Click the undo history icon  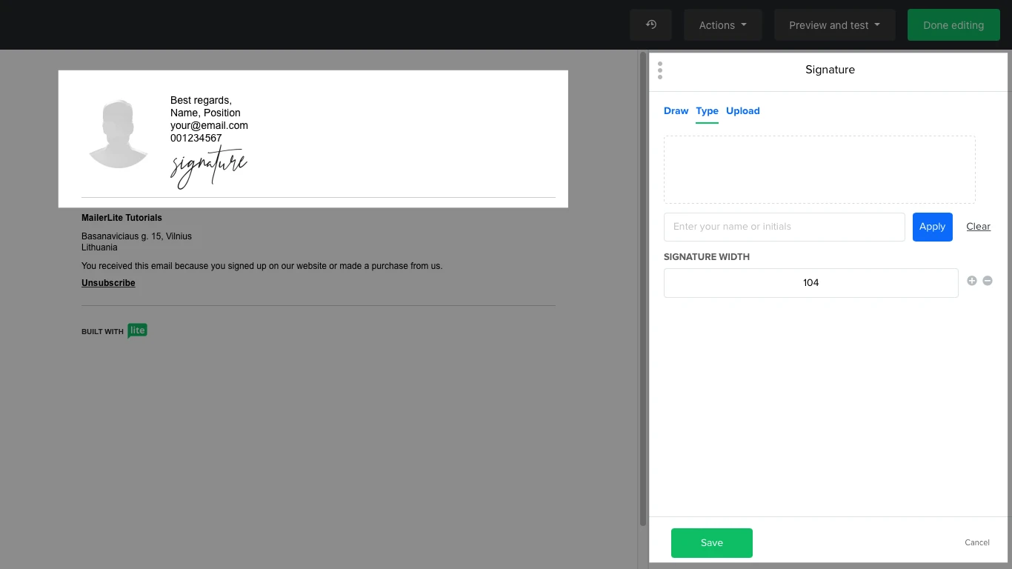pyautogui.click(x=650, y=25)
